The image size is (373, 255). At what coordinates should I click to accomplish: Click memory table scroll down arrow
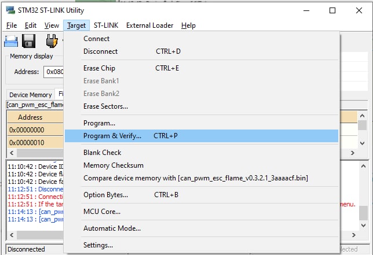coord(363,143)
